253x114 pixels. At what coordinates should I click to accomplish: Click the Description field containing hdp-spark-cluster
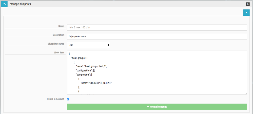(157, 36)
